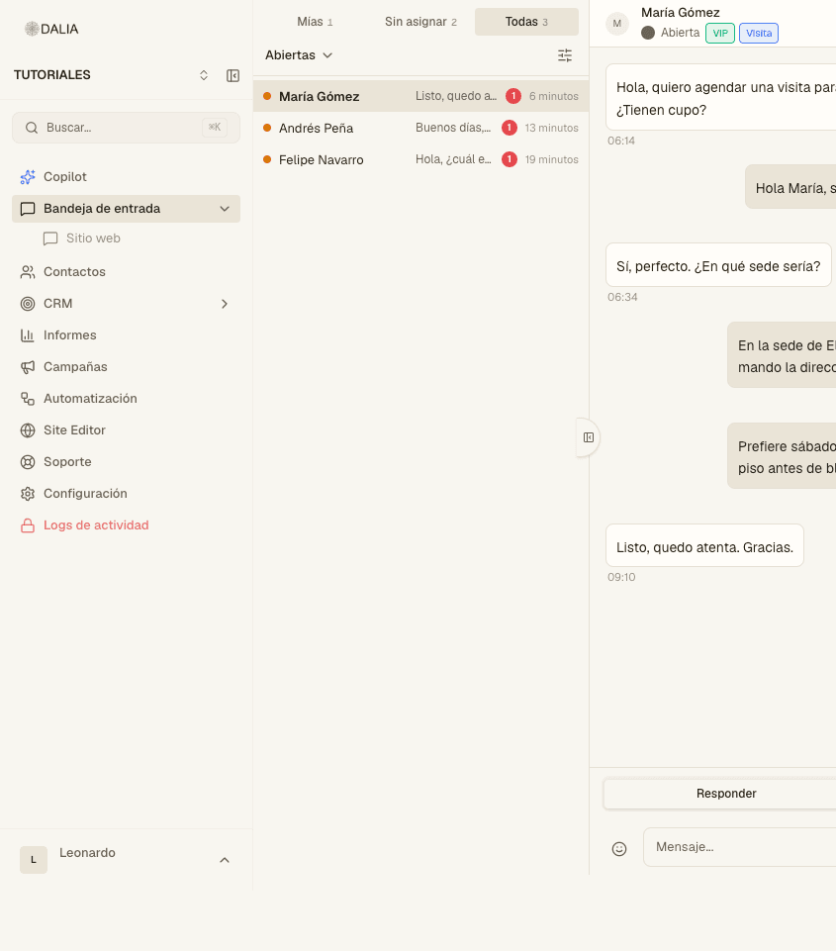Click the Contactos people icon
The height and width of the screenshot is (951, 836).
28,272
